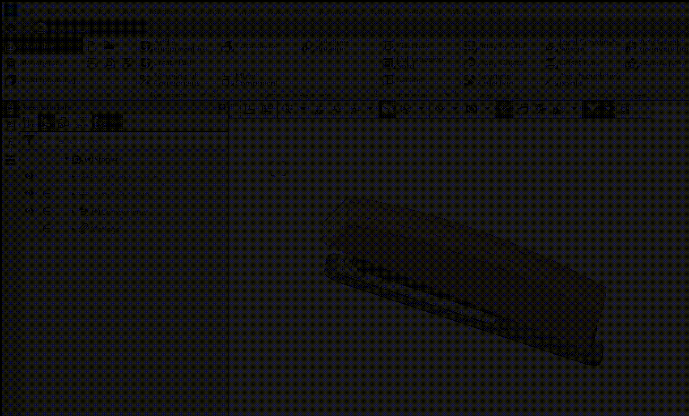The height and width of the screenshot is (416, 689).
Task: Open the Operations group dropdown arrow
Action: point(447,95)
